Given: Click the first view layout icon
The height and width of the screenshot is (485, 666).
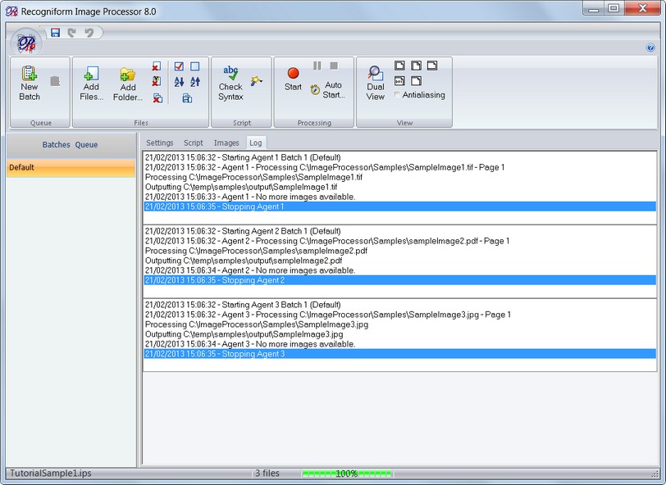Looking at the screenshot, I should (x=399, y=66).
